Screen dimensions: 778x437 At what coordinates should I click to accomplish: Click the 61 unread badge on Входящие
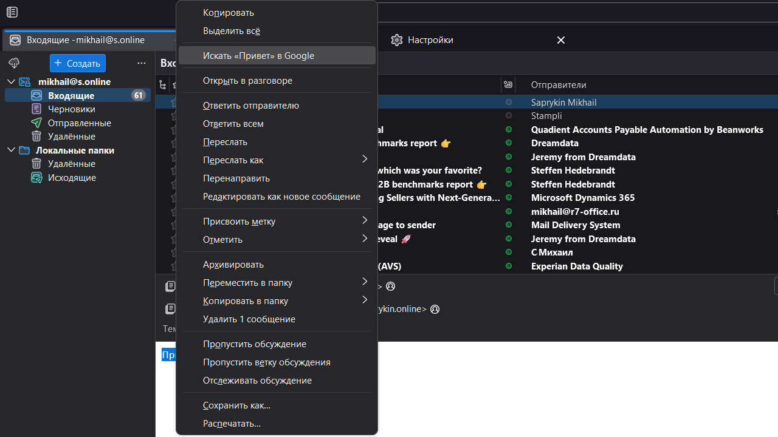[138, 95]
